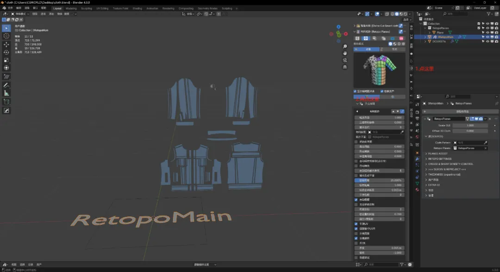Select the Rotate tool
Screen dimensions: 500x272
pyautogui.click(x=6, y=52)
